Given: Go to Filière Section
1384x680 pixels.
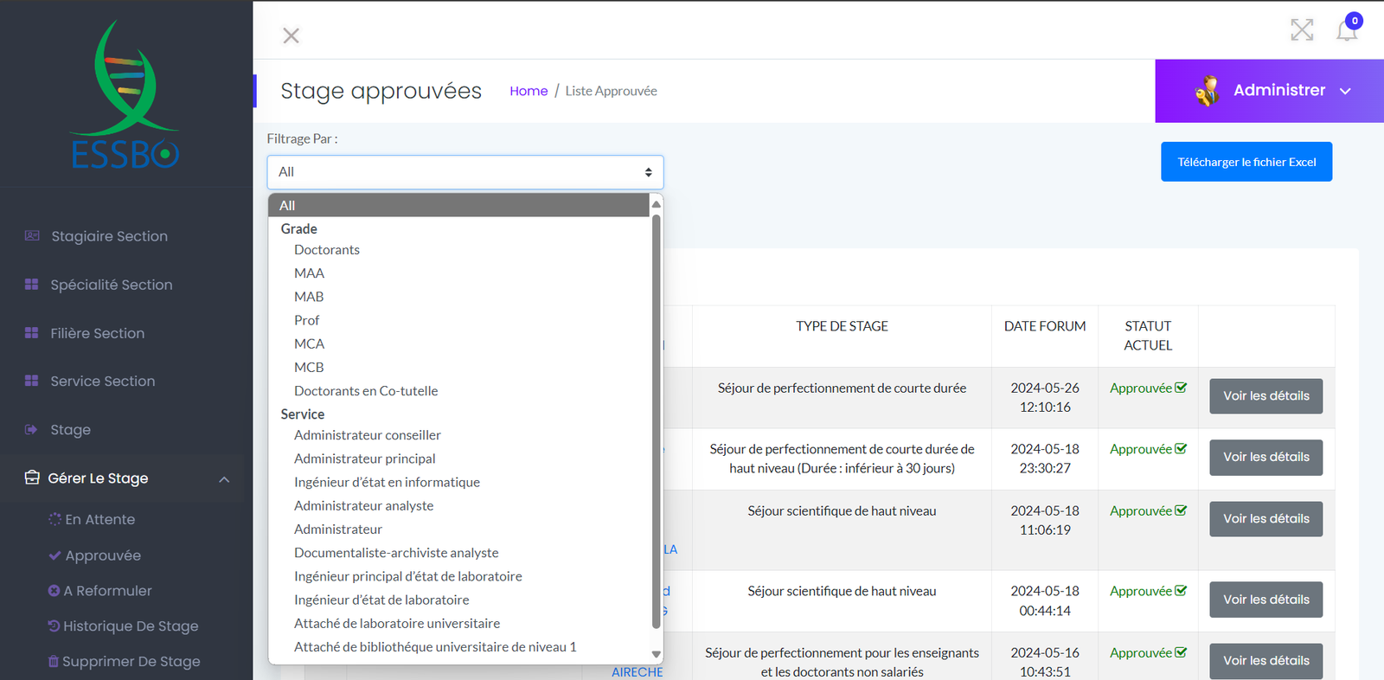Looking at the screenshot, I should tap(97, 333).
